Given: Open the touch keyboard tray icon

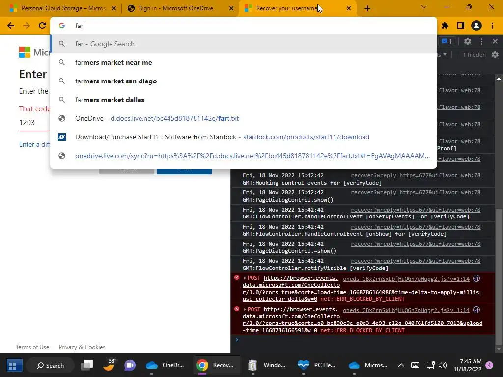Looking at the screenshot, I should pyautogui.click(x=415, y=365).
